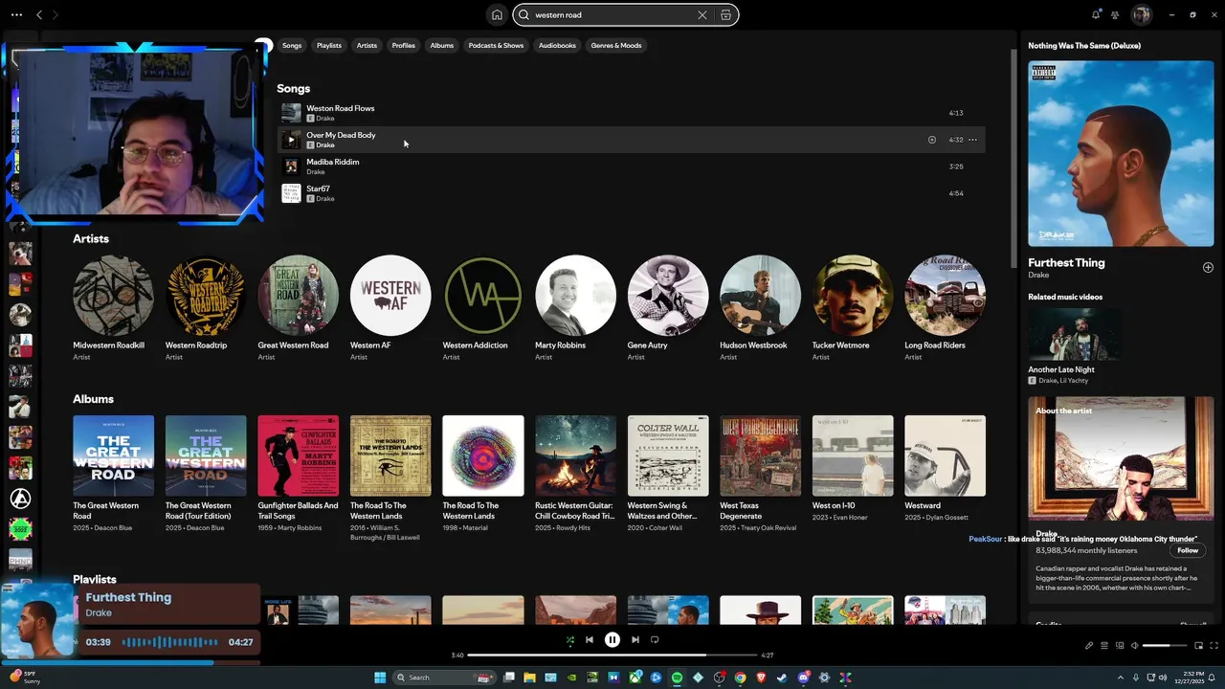Image resolution: width=1225 pixels, height=689 pixels.
Task: Open the mini player icon
Action: [x=1198, y=645]
